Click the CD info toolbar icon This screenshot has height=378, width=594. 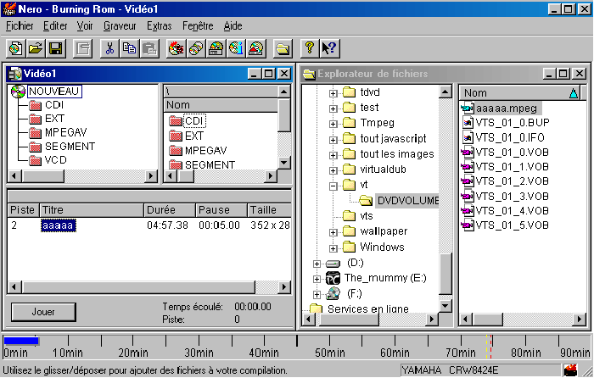pyautogui.click(x=236, y=48)
